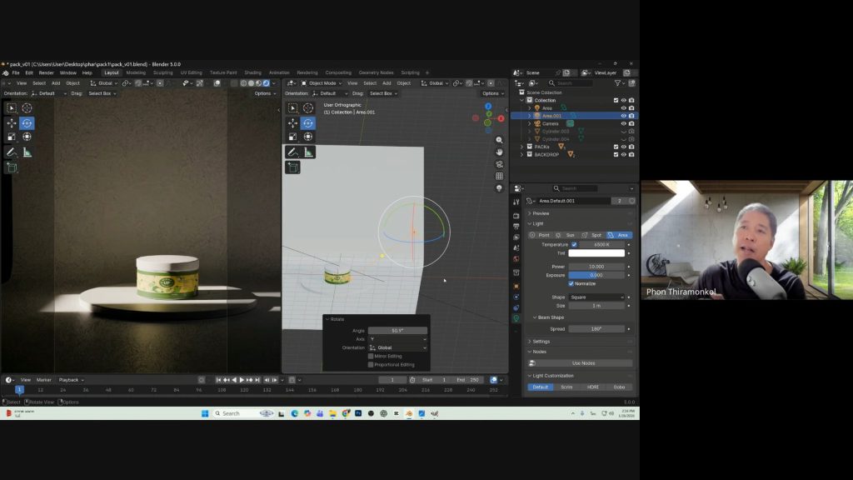This screenshot has height=480, width=853.
Task: Click the Angle field in Rotate panel
Action: [x=397, y=331]
